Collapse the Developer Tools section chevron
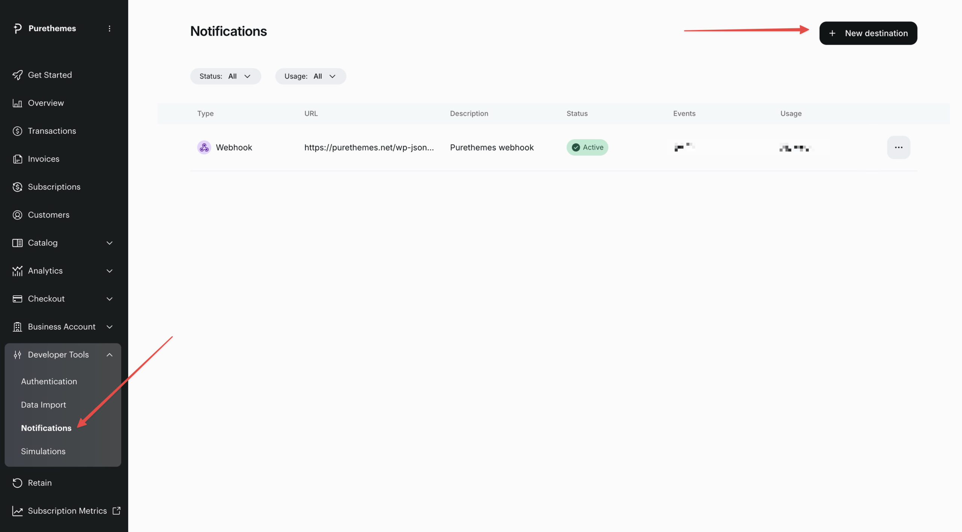The width and height of the screenshot is (962, 532). click(109, 355)
